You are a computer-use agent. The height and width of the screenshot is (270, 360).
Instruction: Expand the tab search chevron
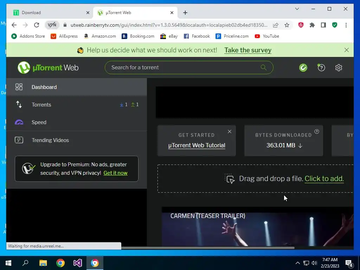pos(297,9)
